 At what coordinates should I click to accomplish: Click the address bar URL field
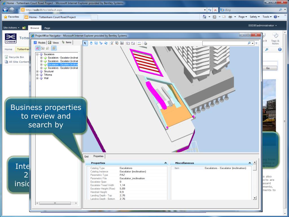[x=112, y=10]
